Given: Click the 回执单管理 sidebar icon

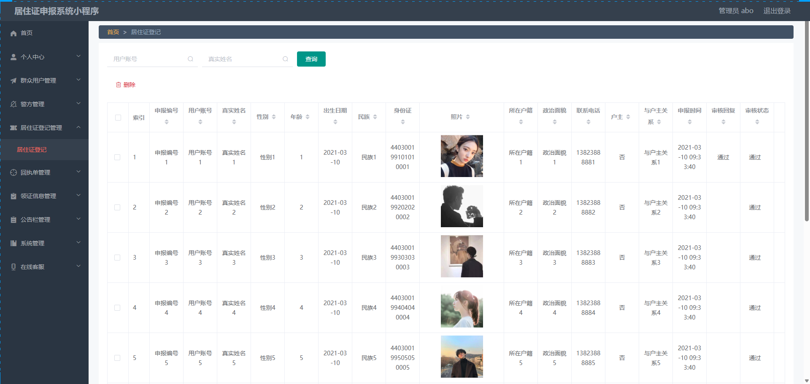Looking at the screenshot, I should click(13, 172).
